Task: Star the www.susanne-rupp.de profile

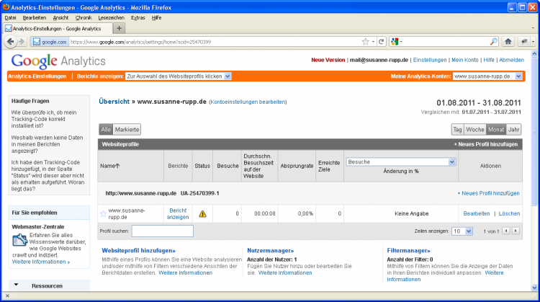Action: (103, 214)
